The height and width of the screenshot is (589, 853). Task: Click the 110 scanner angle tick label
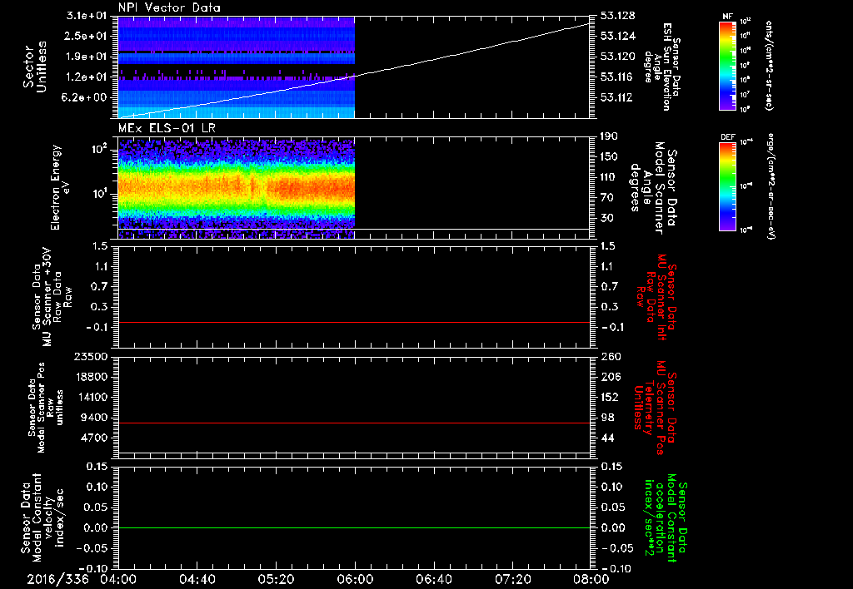[x=609, y=177]
